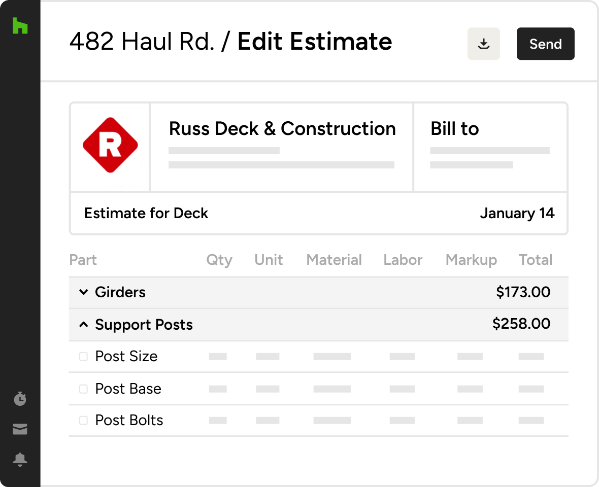Screen dimensions: 599x487
Task: Tick the Post Base checkbox
Action: 83,389
